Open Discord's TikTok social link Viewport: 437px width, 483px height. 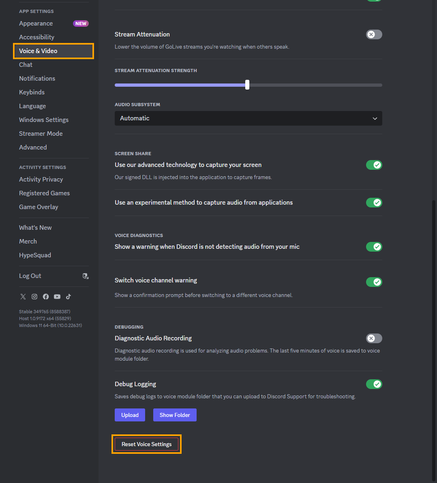click(69, 297)
